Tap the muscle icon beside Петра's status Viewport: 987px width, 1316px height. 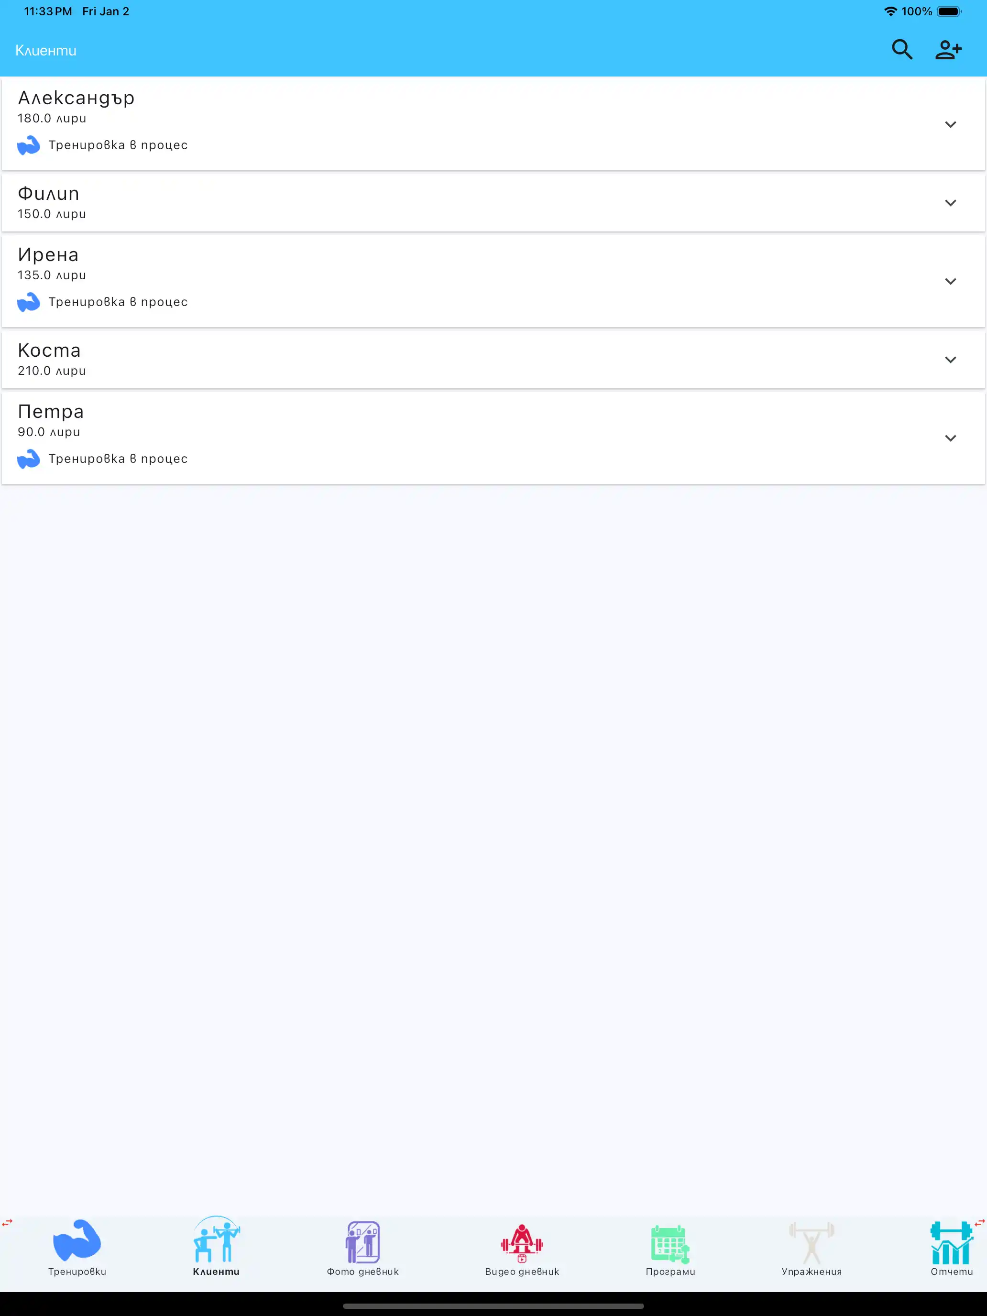point(29,459)
